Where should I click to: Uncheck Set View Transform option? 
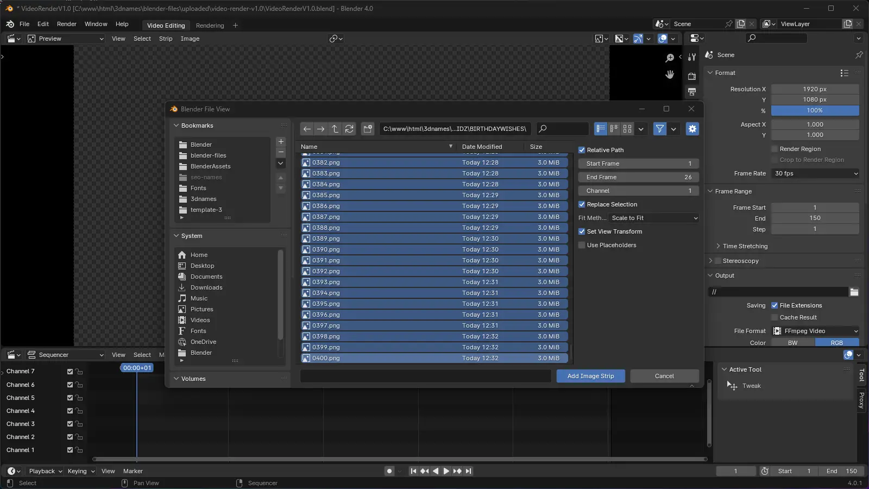point(582,231)
